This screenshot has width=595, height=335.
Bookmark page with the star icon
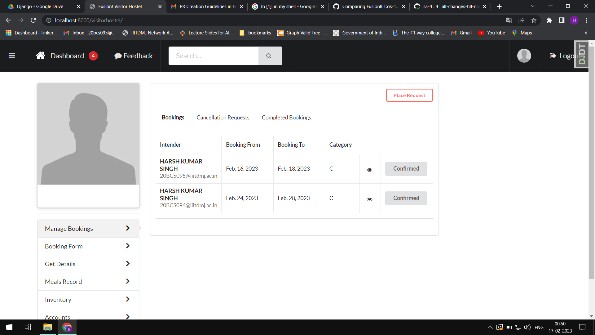tap(534, 20)
